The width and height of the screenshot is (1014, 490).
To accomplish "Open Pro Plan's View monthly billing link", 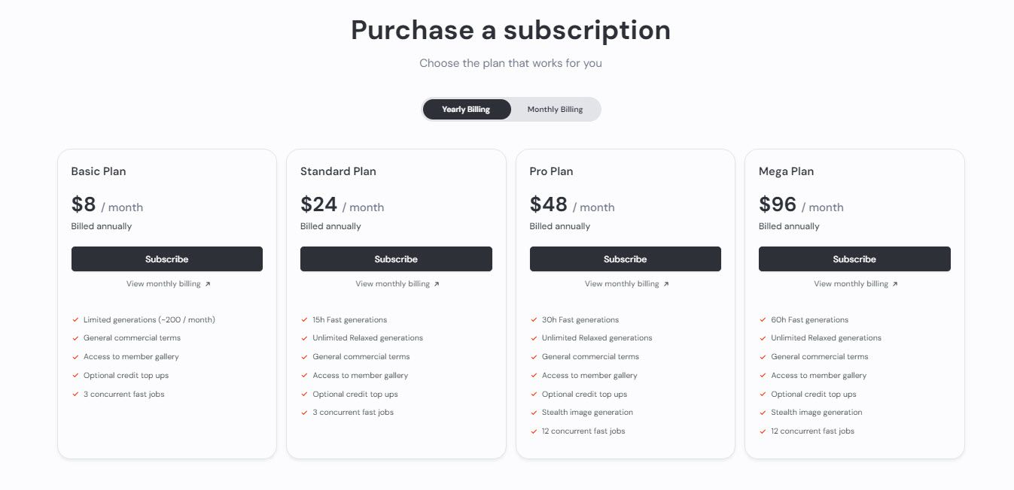I will click(622, 284).
